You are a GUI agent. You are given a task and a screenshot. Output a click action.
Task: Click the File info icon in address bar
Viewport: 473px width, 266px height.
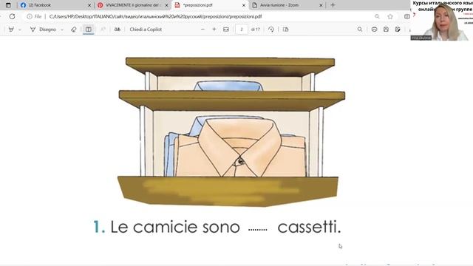click(34, 16)
